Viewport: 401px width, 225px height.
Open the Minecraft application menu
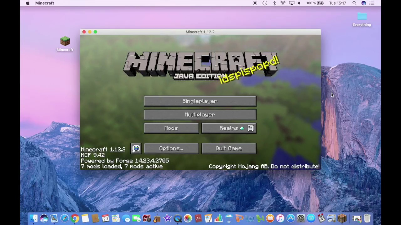(44, 3)
